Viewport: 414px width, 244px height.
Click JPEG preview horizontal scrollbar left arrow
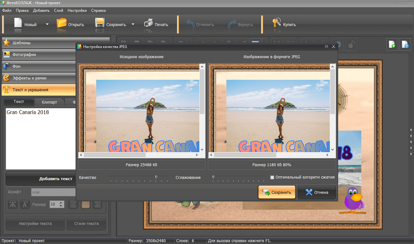pos(211,155)
